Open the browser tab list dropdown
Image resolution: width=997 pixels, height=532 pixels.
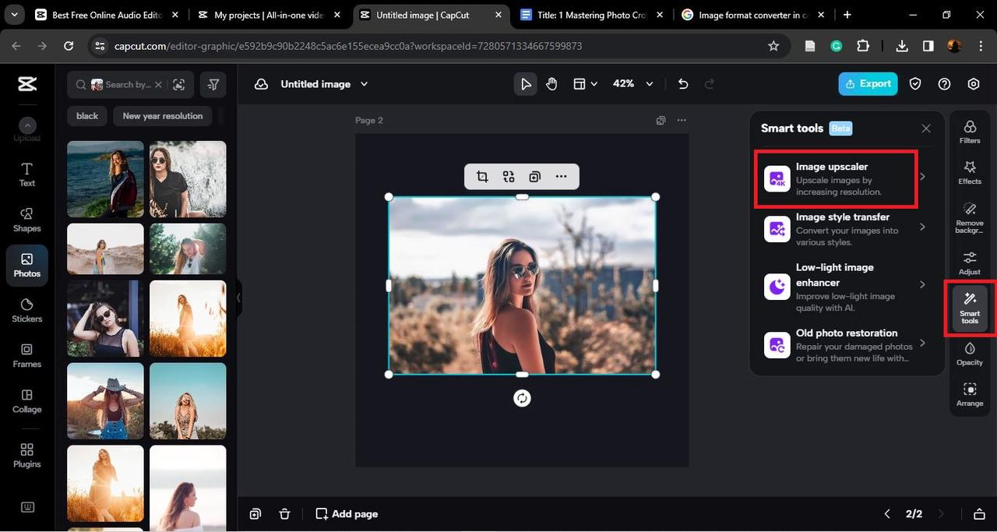point(14,14)
